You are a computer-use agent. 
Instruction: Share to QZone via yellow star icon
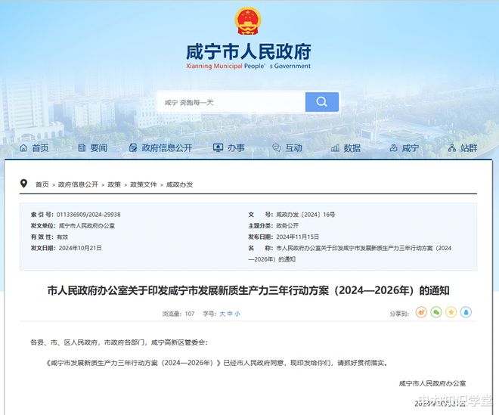[451, 312]
